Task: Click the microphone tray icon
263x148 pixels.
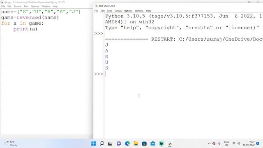Action: [x=219, y=143]
